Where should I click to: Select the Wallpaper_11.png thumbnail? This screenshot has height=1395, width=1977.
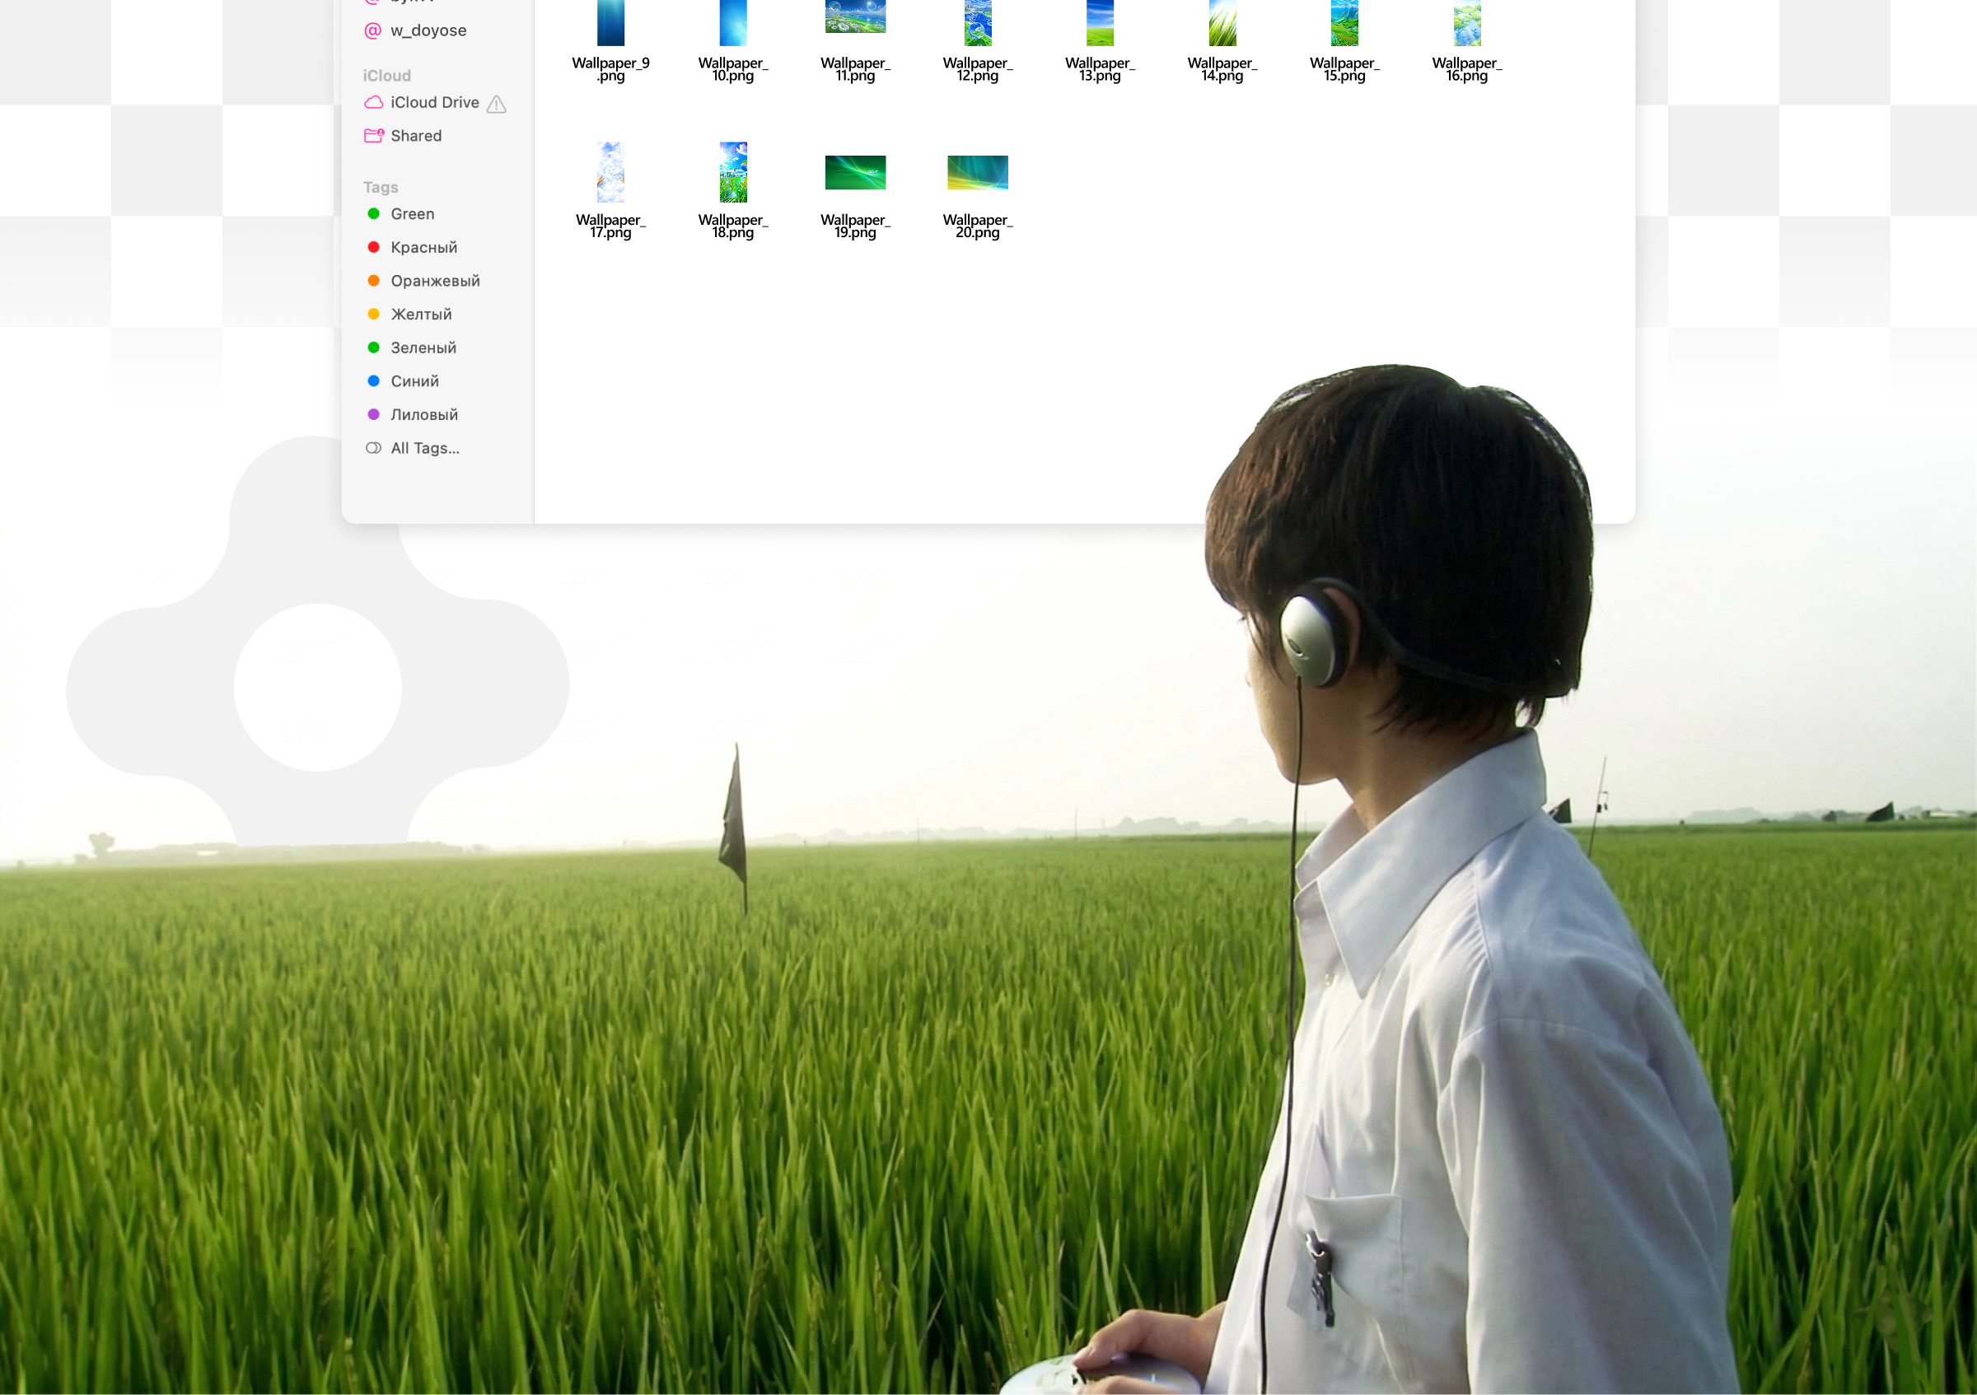tap(854, 19)
